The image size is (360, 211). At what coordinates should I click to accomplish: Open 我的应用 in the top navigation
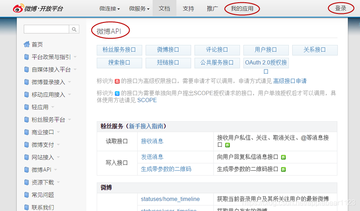pyautogui.click(x=242, y=9)
